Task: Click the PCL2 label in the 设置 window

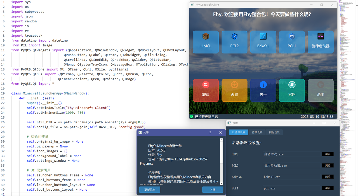Action: (x=235, y=166)
